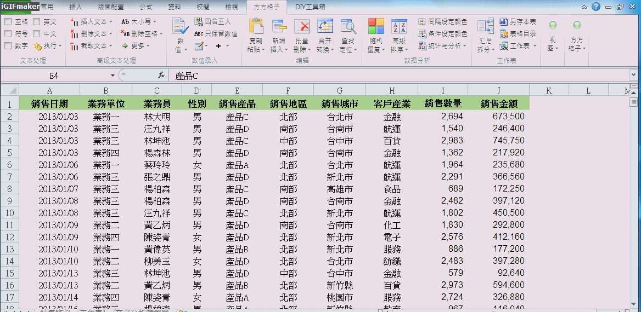Switch to the 檢視 tab

pyautogui.click(x=232, y=7)
